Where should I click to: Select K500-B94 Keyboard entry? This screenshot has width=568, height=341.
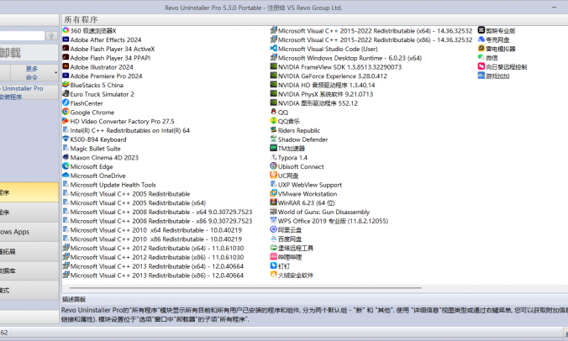pyautogui.click(x=94, y=139)
